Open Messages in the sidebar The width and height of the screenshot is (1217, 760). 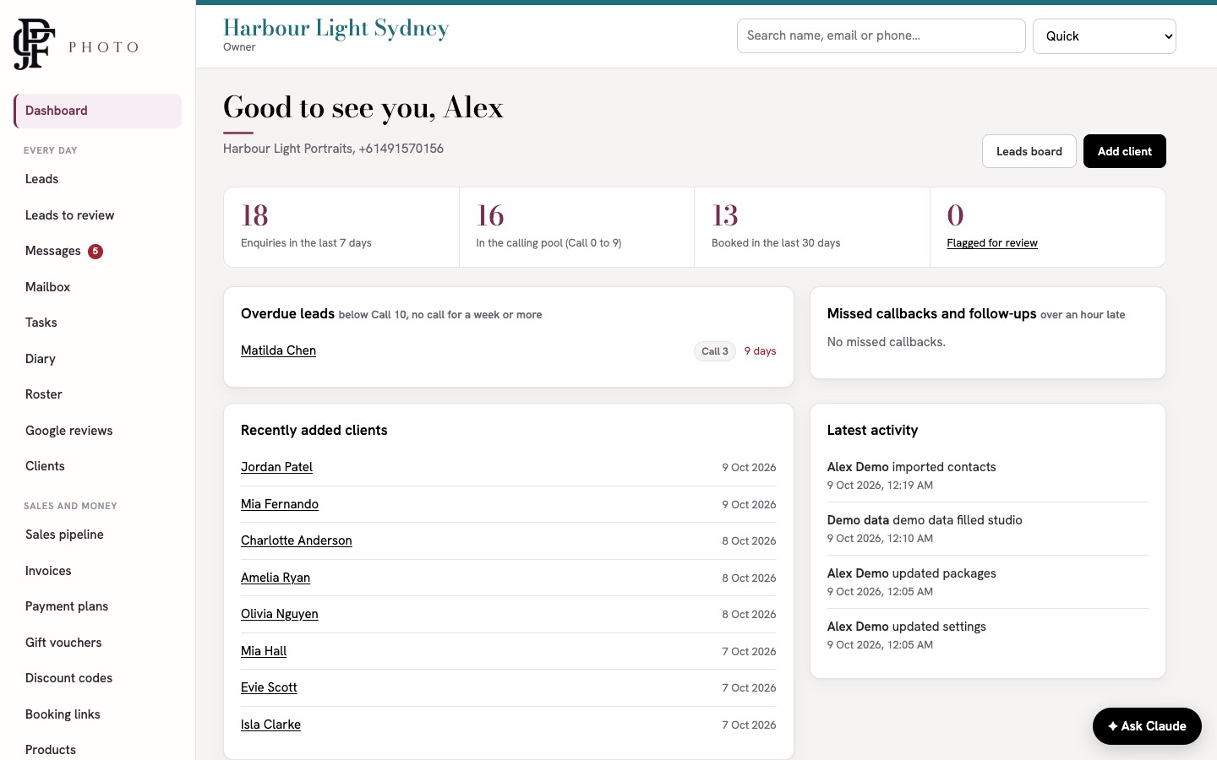click(98, 251)
